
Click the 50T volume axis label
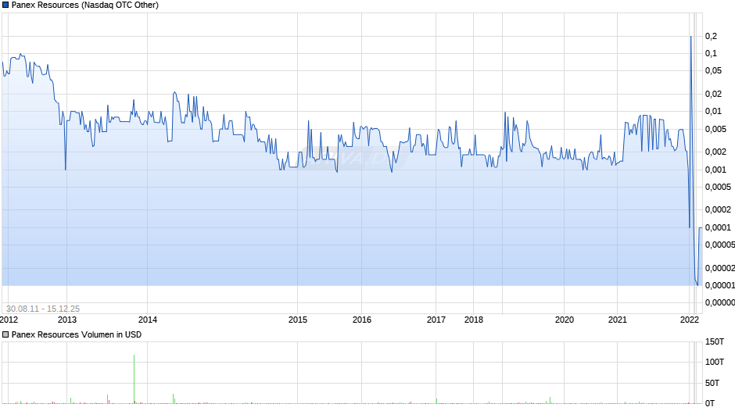point(712,383)
